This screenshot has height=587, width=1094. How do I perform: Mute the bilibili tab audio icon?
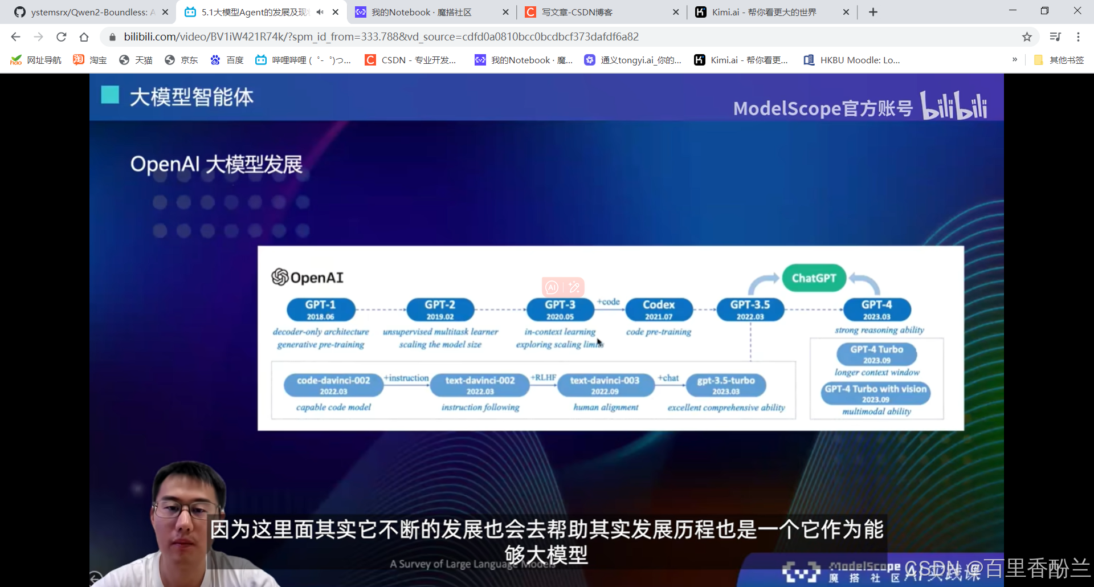click(320, 12)
